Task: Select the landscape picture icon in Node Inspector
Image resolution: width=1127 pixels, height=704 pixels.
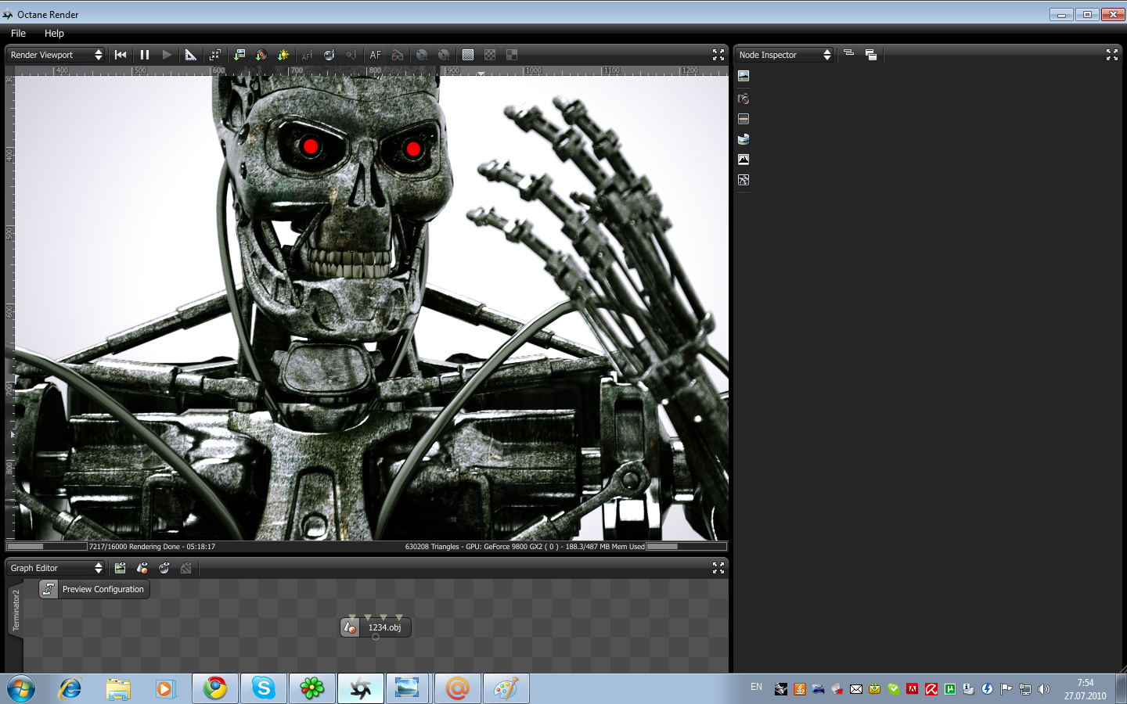Action: coord(744,76)
